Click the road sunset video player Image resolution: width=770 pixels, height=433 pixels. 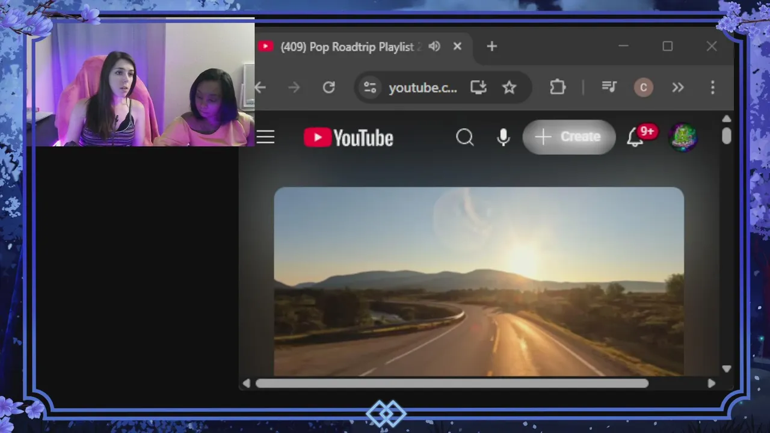(479, 281)
